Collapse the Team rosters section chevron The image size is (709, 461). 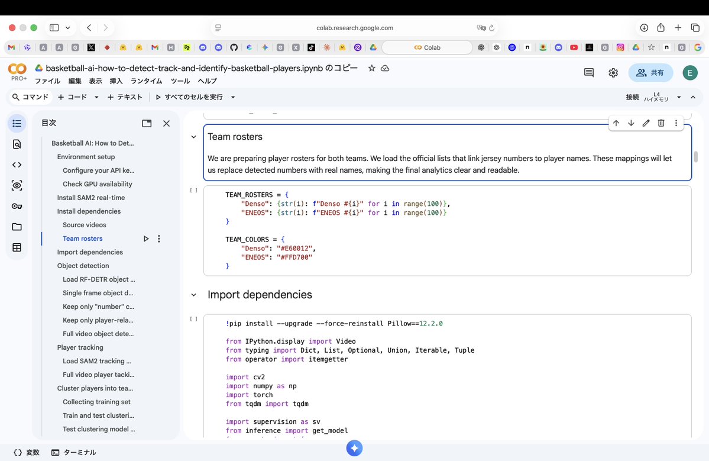[x=193, y=137]
